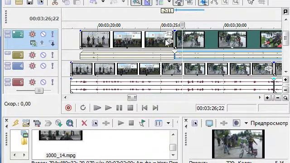Click the playhead handle on the ruler
The image size is (290, 163).
point(182,25)
